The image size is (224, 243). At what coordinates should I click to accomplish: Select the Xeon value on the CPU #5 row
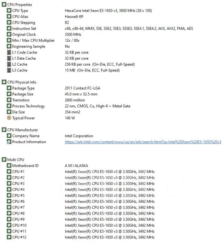coord(110,196)
